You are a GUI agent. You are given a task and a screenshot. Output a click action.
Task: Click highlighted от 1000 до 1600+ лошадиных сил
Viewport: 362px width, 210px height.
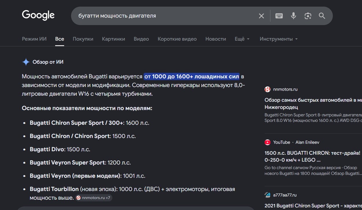192,77
